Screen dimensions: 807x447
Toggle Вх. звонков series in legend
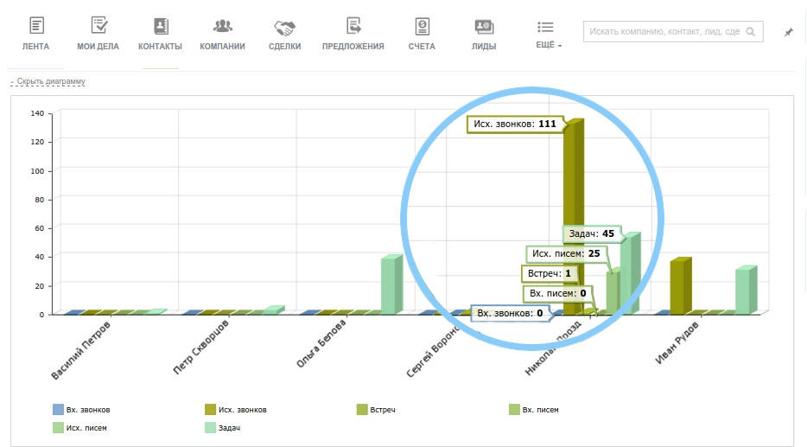81,410
